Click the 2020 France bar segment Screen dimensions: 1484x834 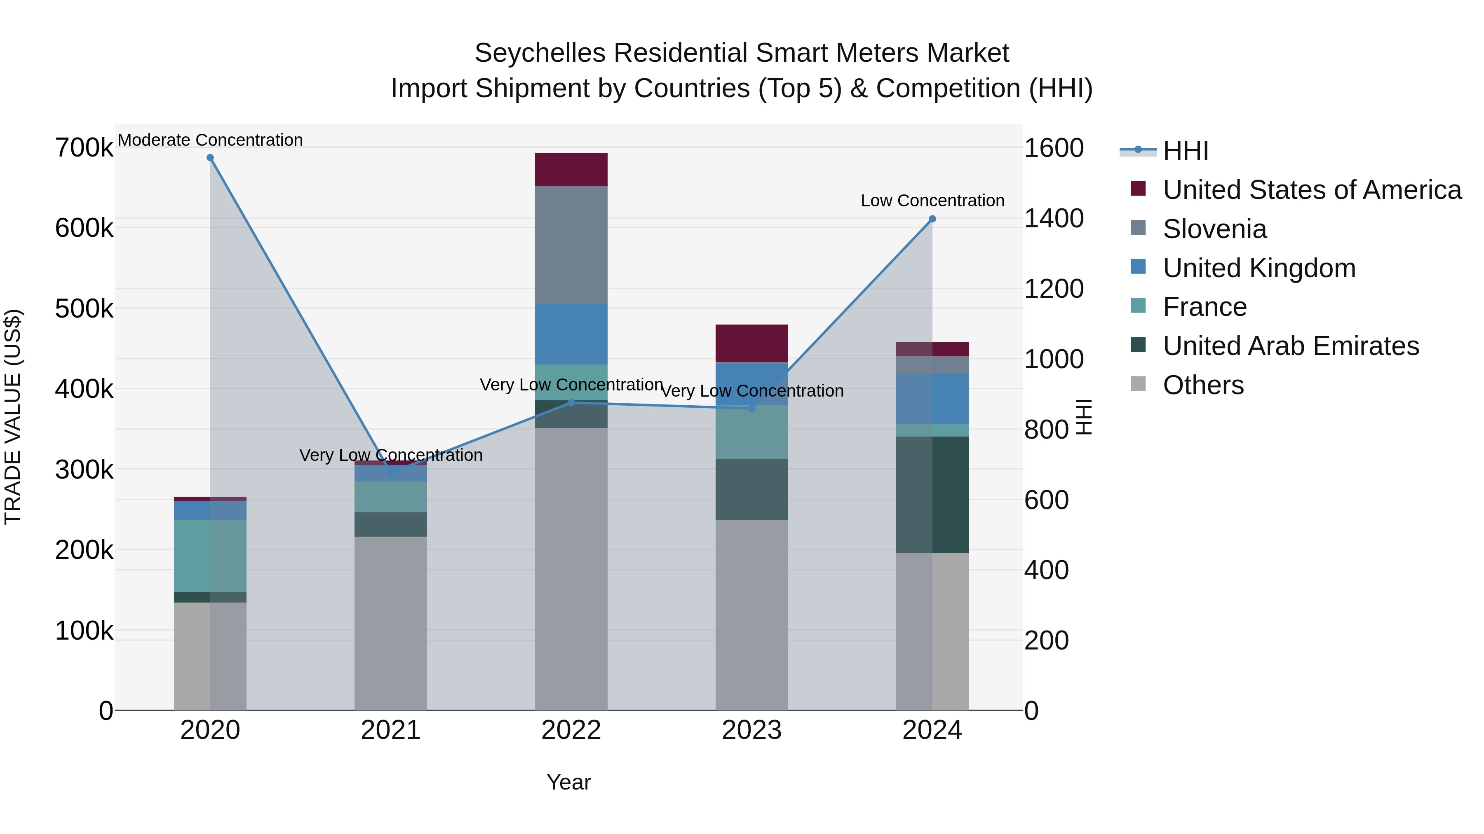coord(210,556)
